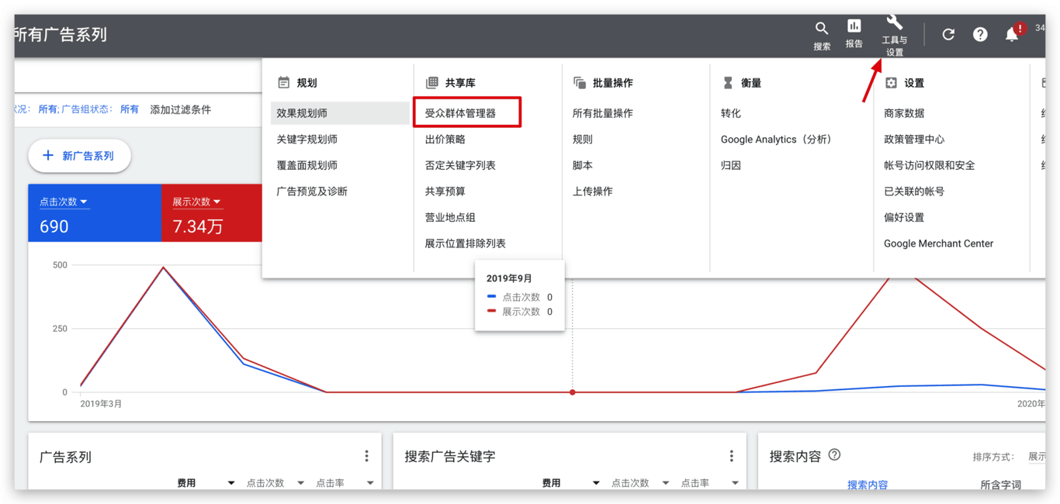The image size is (1060, 504).
Task: Click the 新广告系列 button
Action: (x=79, y=156)
